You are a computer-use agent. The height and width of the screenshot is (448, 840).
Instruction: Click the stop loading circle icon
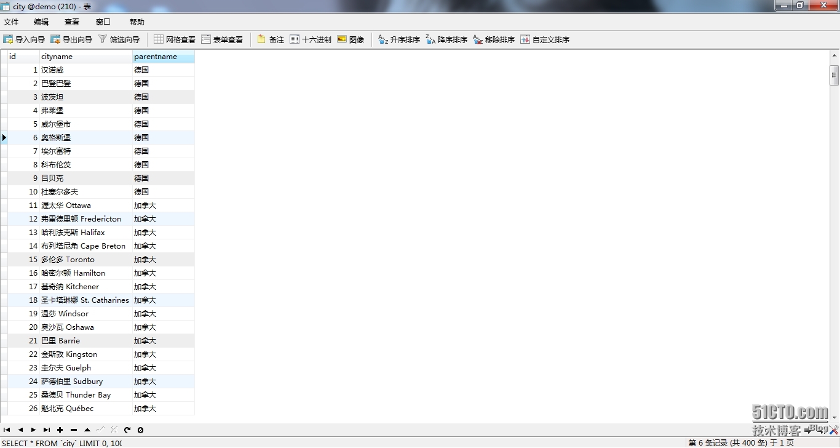[x=140, y=430]
